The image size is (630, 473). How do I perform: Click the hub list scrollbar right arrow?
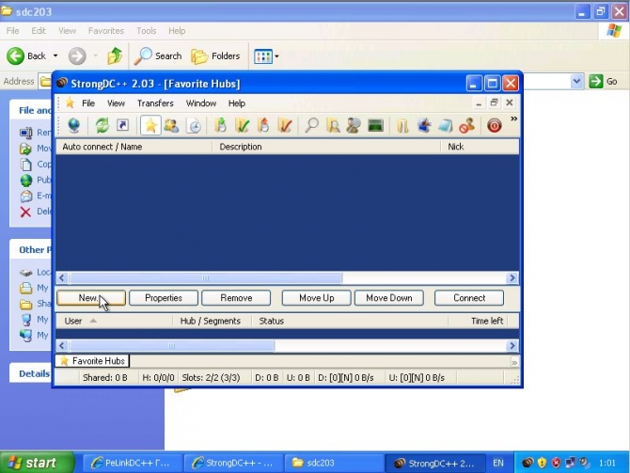pyautogui.click(x=512, y=277)
